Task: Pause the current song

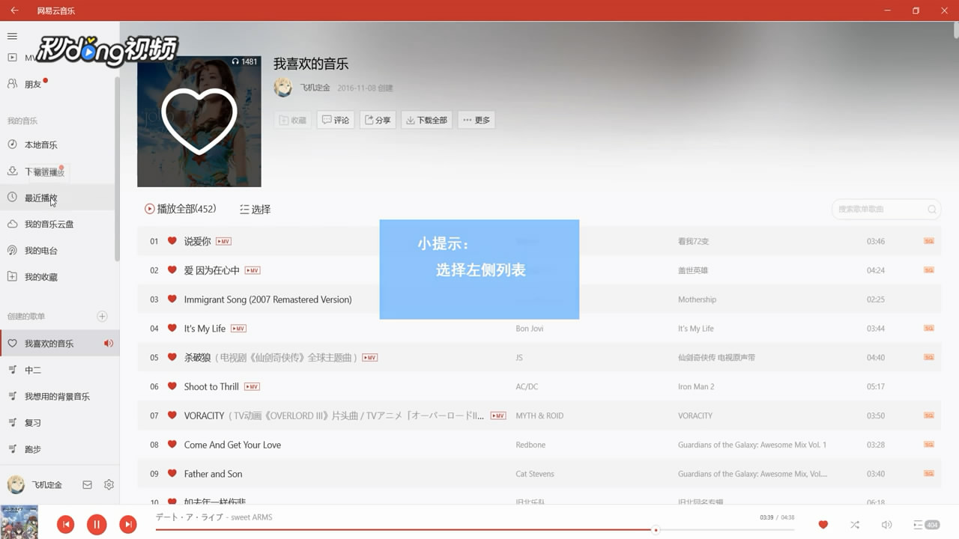Action: click(x=97, y=525)
